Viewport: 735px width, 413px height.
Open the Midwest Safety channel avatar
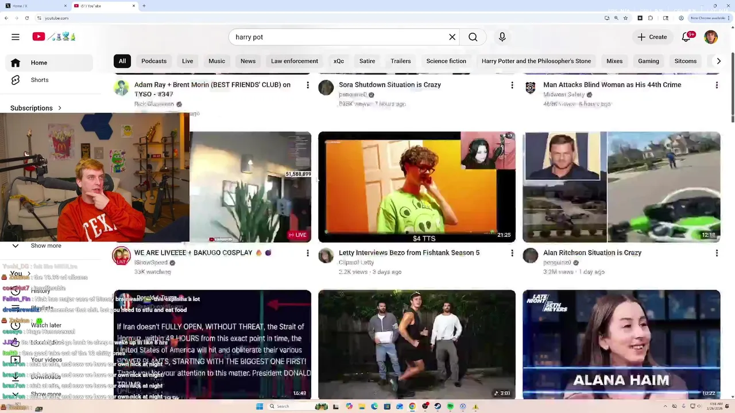531,88
